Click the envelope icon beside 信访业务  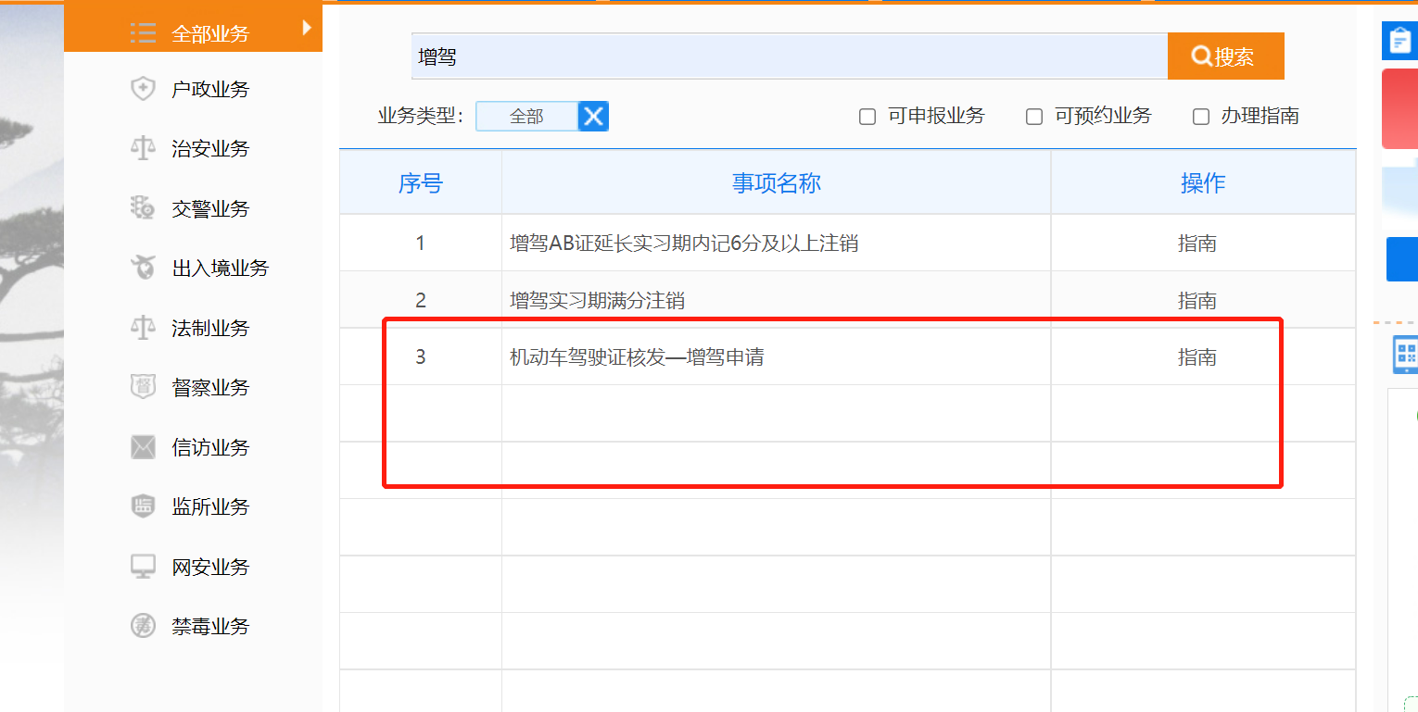pos(143,447)
